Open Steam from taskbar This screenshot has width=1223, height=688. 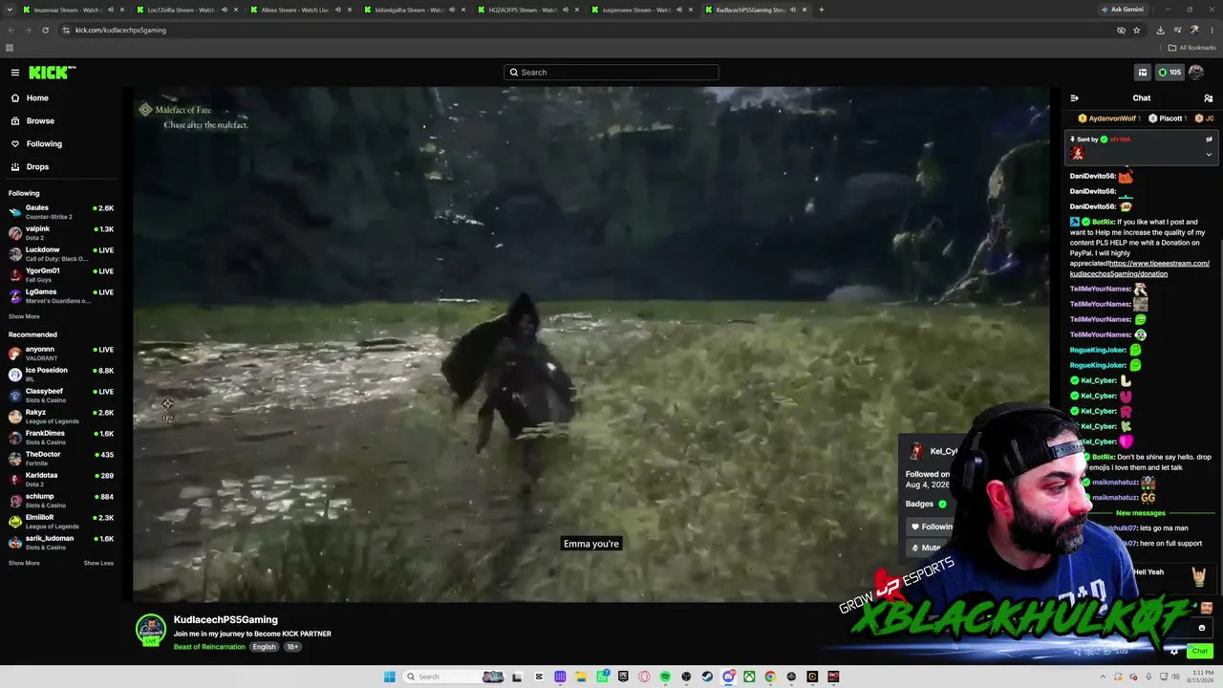(x=707, y=677)
